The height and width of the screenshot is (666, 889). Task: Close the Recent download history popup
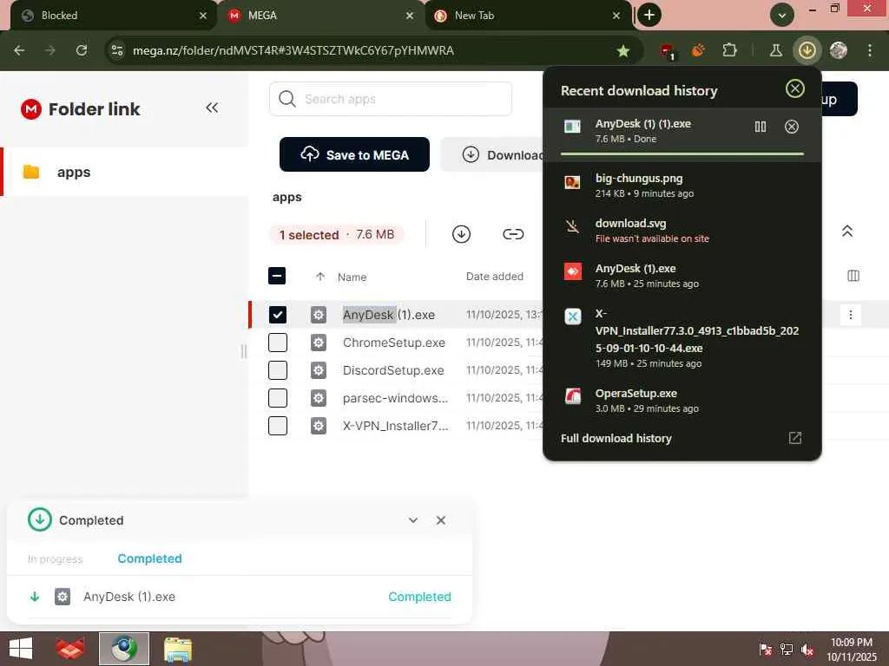coord(795,89)
